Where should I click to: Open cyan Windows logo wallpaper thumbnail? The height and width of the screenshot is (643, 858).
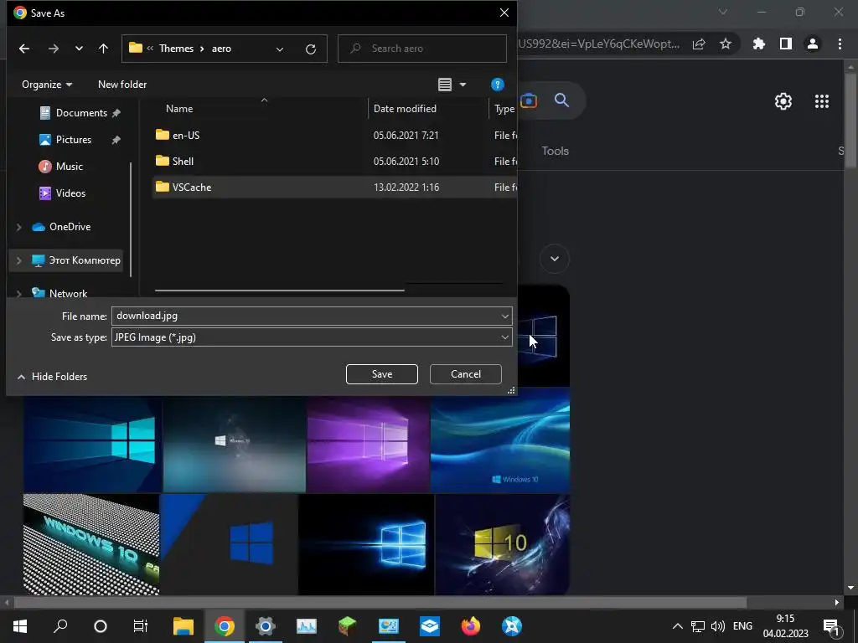pyautogui.click(x=92, y=444)
